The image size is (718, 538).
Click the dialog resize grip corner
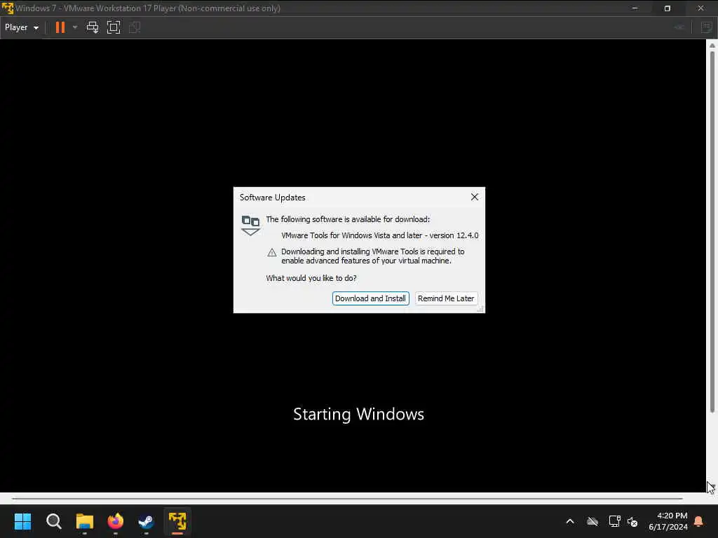click(480, 309)
